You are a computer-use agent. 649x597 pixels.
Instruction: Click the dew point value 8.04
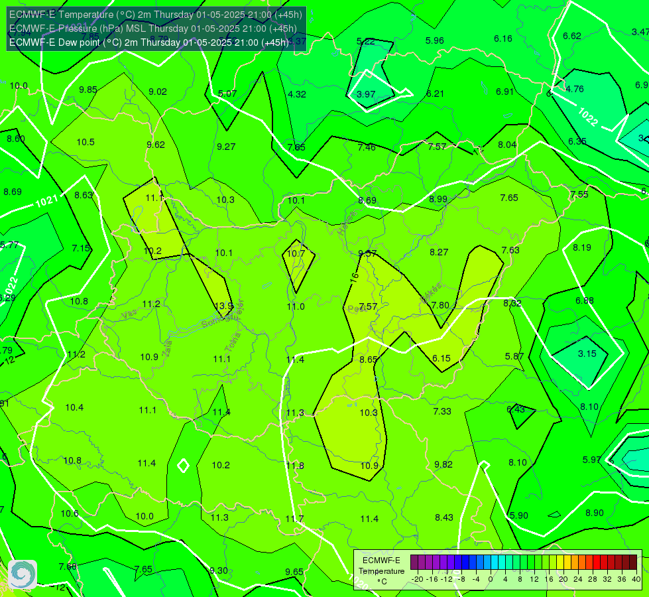(x=507, y=145)
